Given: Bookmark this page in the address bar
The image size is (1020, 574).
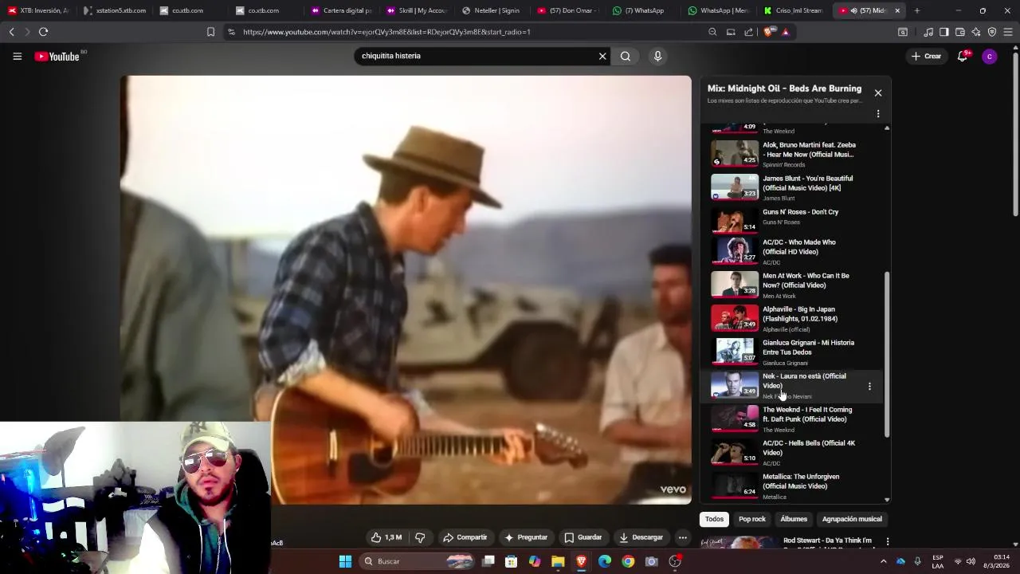Looking at the screenshot, I should [x=210, y=32].
